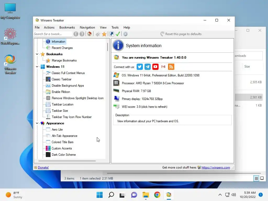
Task: Collapse the Windows 11 tree section
Action: (x=37, y=67)
